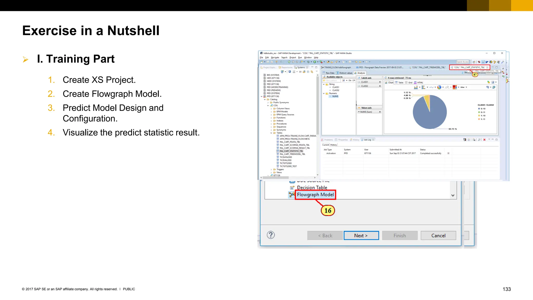This screenshot has width=533, height=300.
Task: Open the History sub-tab in Job Log
Action: click(334, 145)
